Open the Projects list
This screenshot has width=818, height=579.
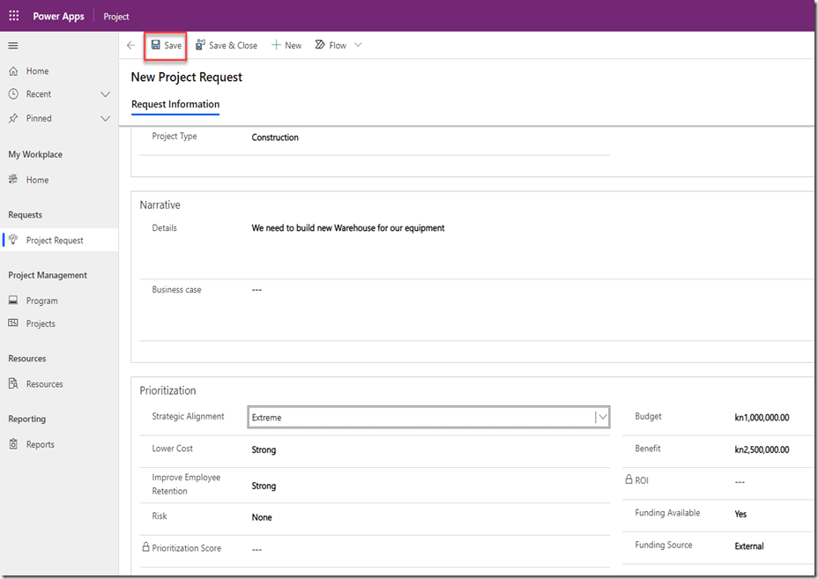coord(41,323)
